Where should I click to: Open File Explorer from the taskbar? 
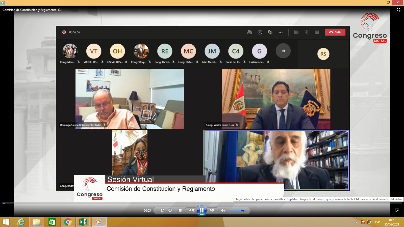tap(37, 222)
